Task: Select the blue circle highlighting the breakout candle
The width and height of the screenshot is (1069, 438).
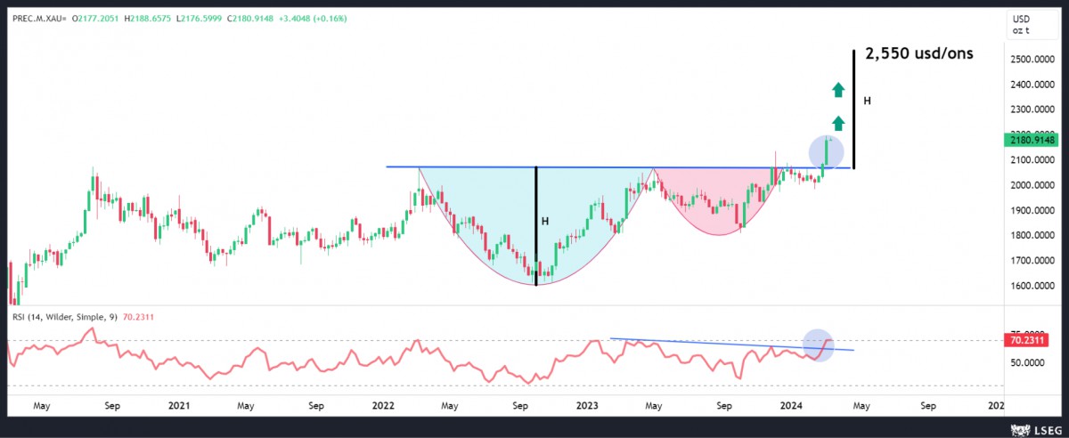Action: pos(827,151)
